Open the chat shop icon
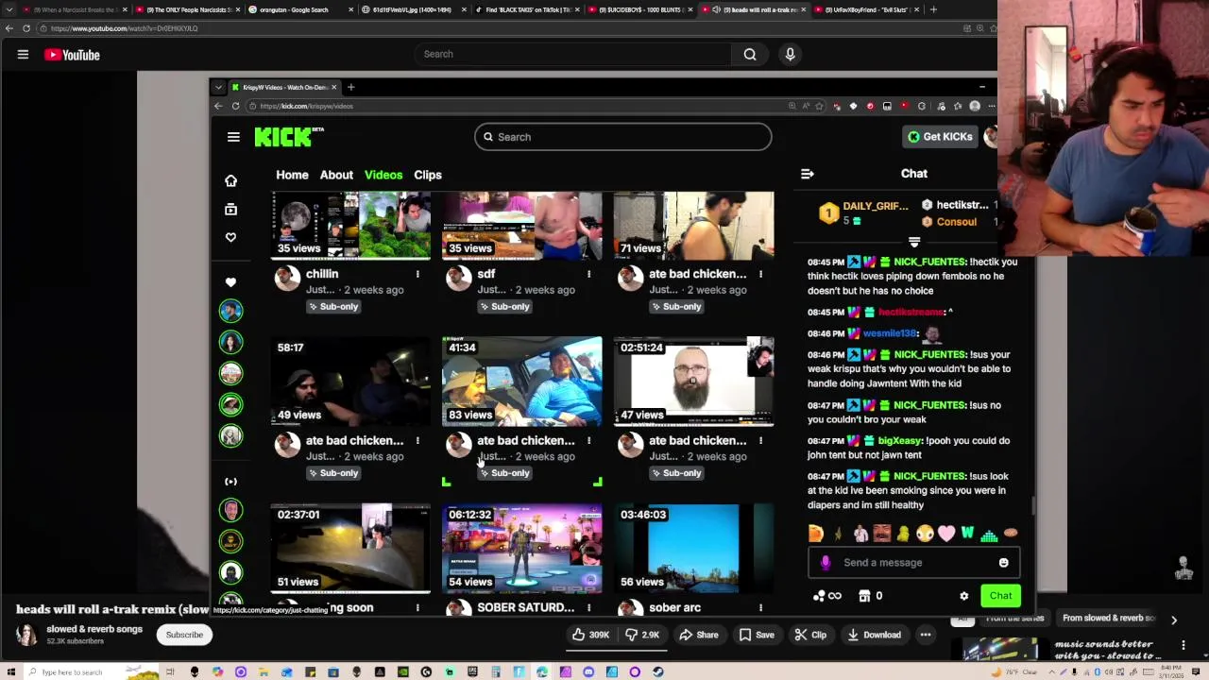The height and width of the screenshot is (680, 1209). pos(864,596)
